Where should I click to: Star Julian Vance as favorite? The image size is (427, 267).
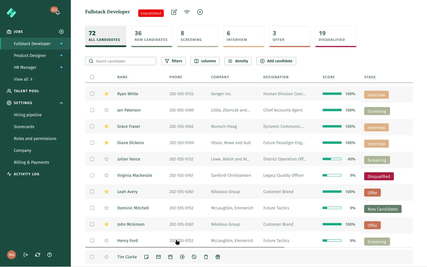coord(106,159)
